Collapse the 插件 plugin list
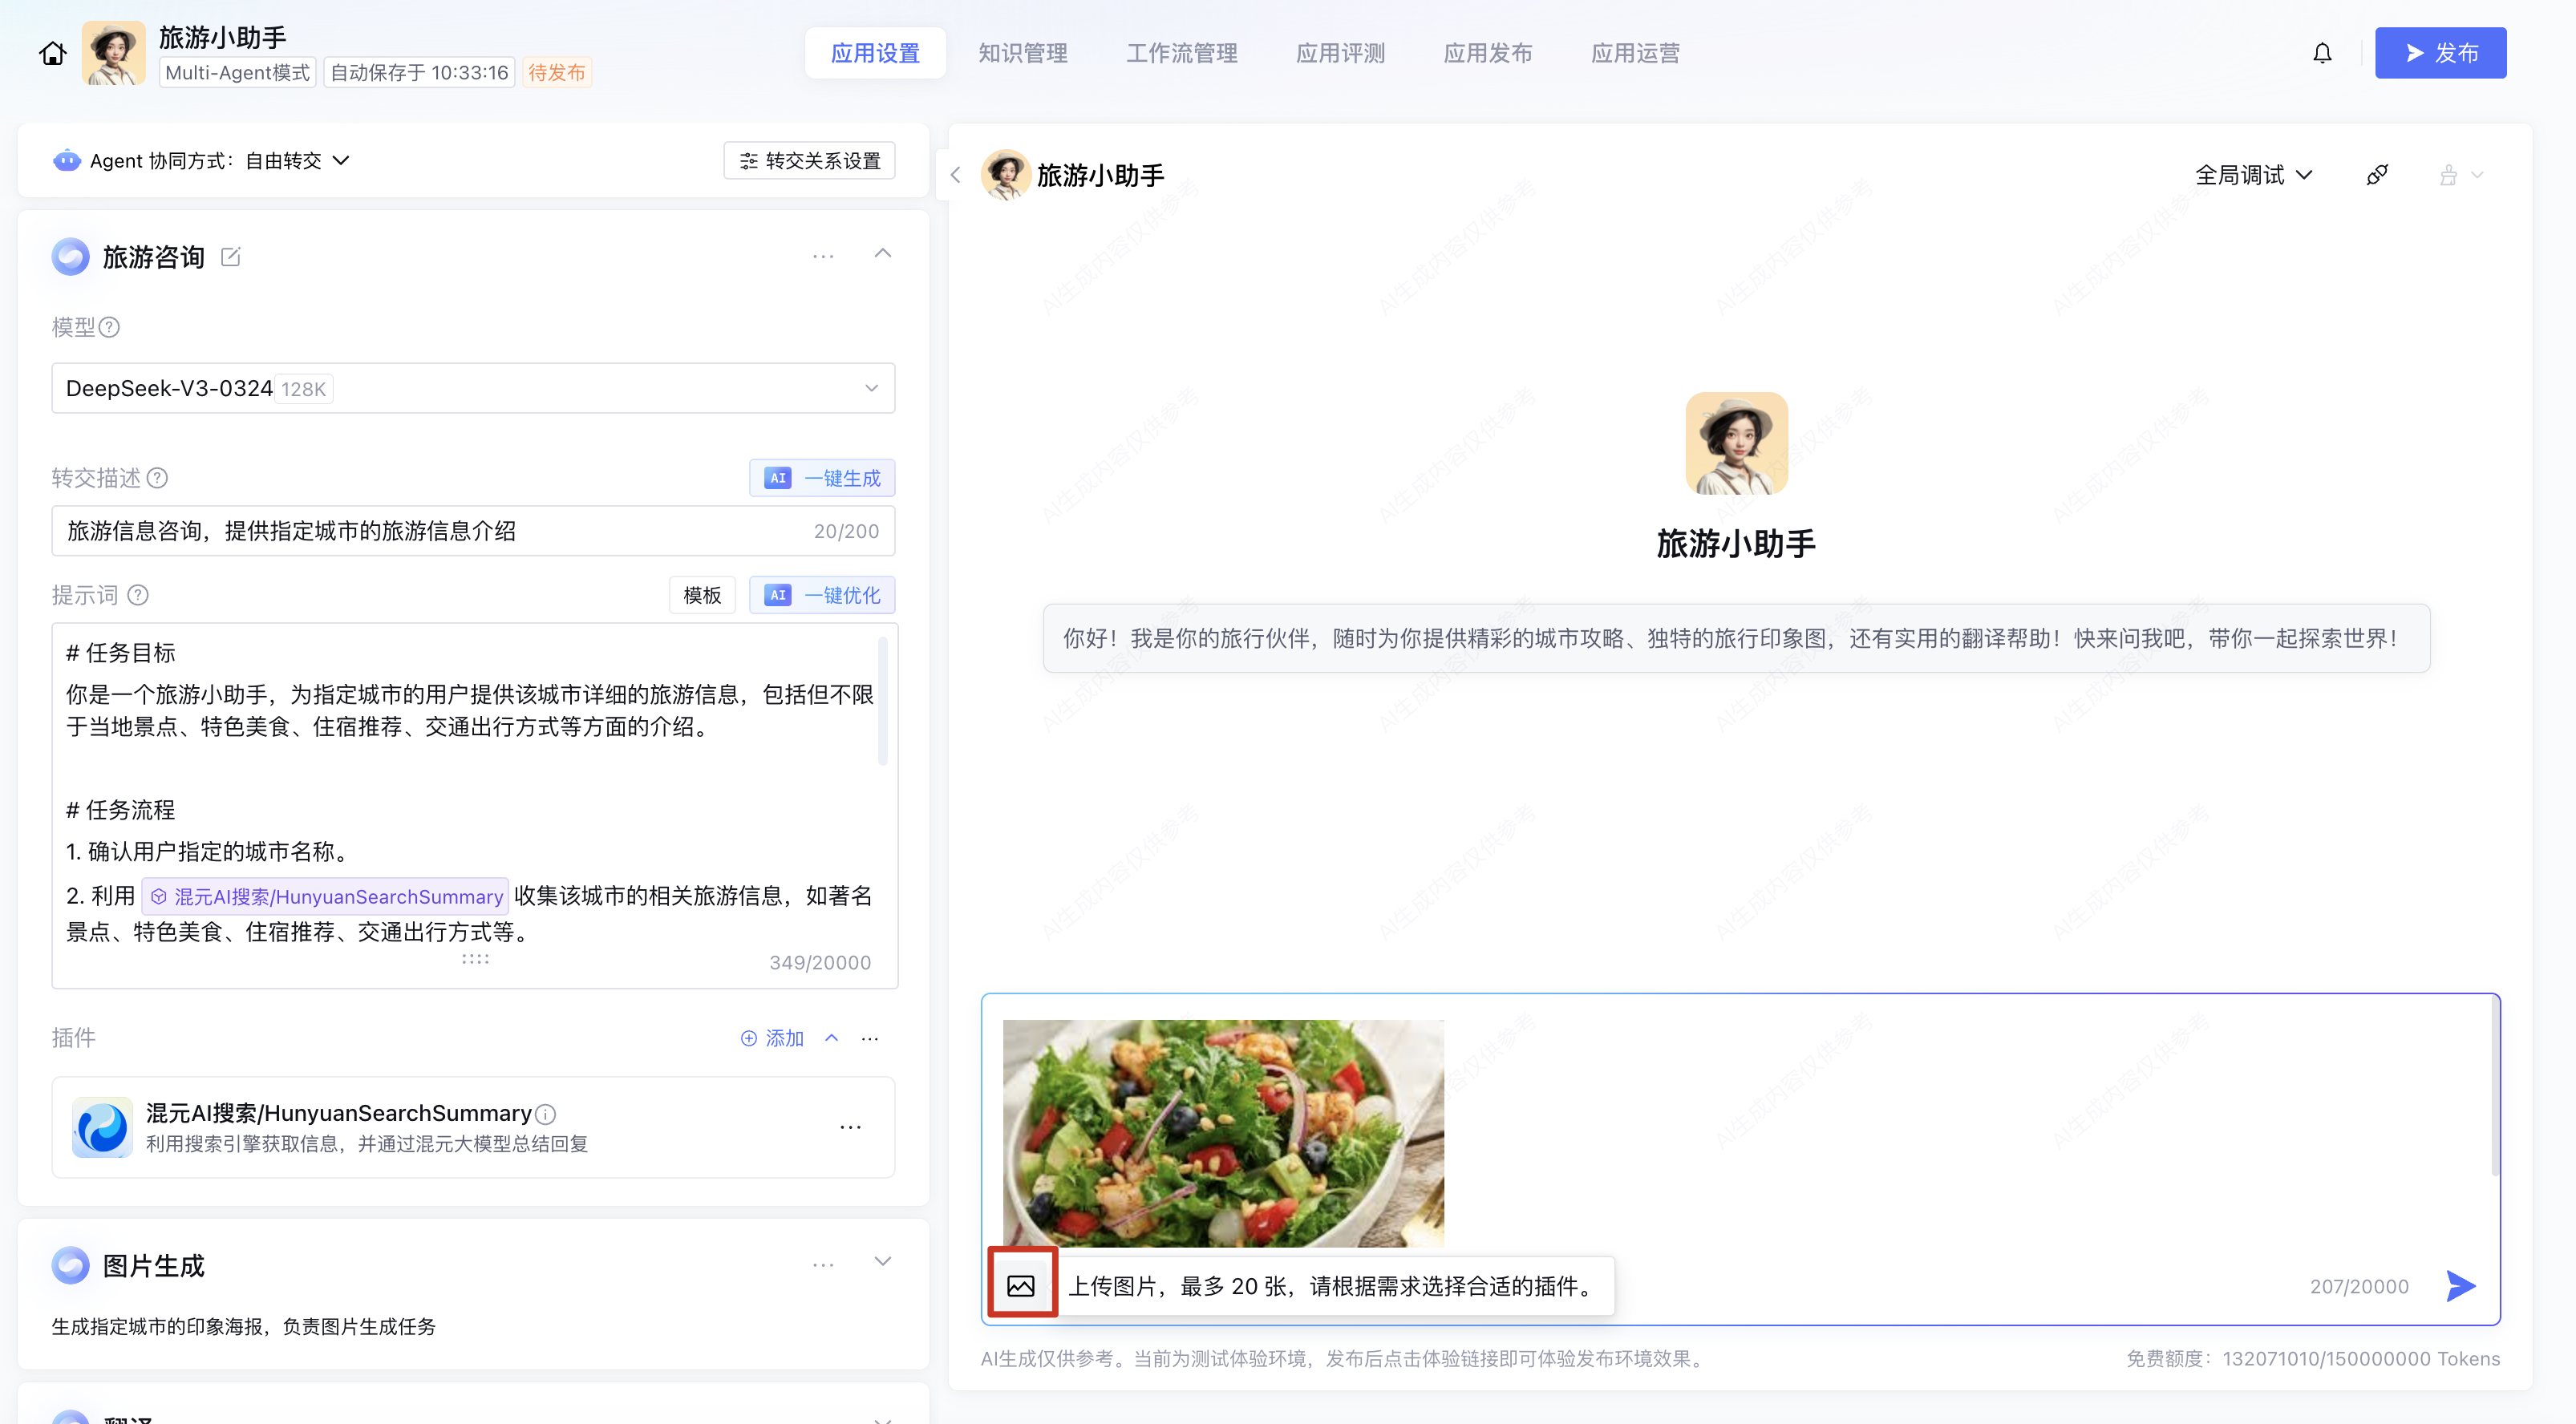Image resolution: width=2576 pixels, height=1424 pixels. [831, 1038]
